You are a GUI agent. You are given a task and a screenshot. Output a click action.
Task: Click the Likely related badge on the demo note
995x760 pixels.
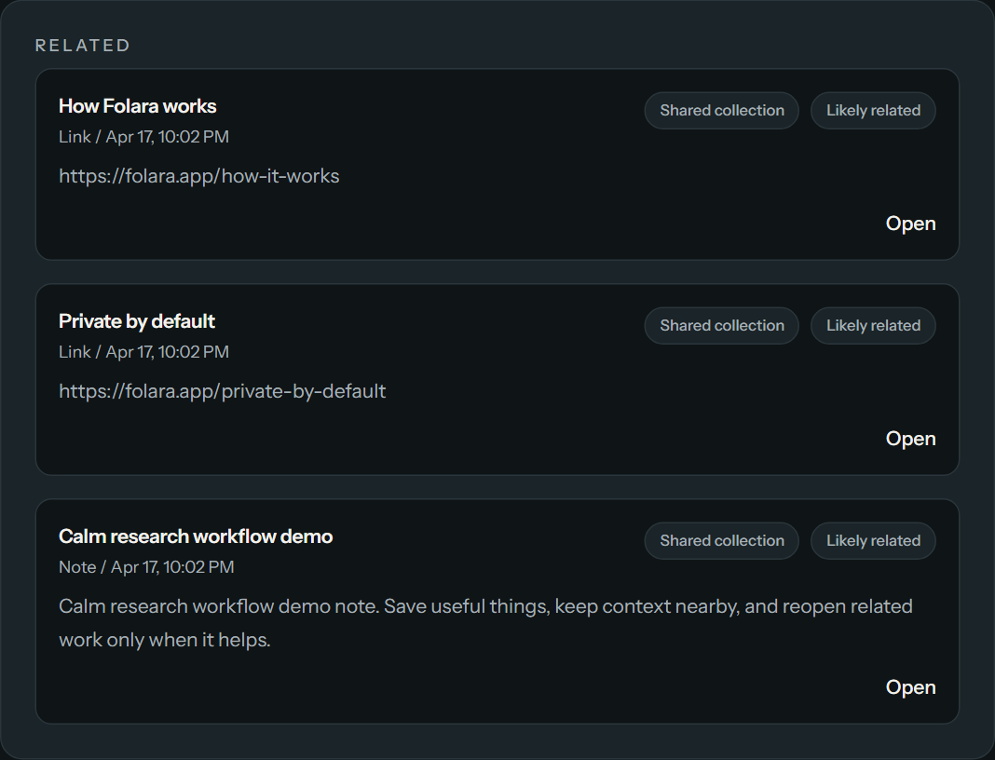coord(873,540)
